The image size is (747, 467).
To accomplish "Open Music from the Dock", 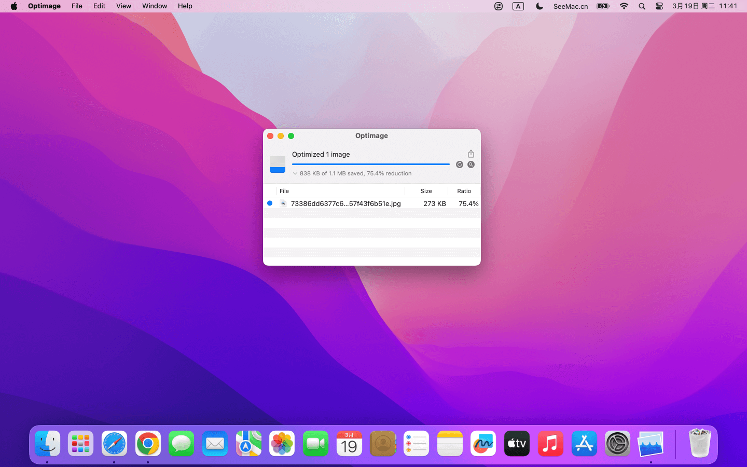I will pyautogui.click(x=550, y=444).
